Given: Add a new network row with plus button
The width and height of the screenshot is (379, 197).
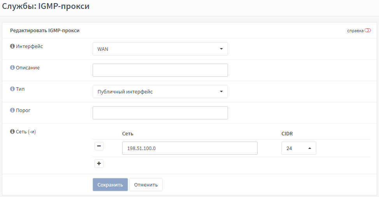Looking at the screenshot, I should click(x=99, y=164).
